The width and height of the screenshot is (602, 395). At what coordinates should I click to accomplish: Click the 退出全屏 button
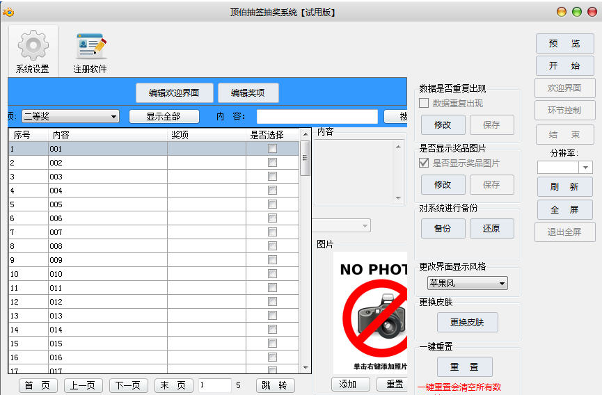click(564, 232)
